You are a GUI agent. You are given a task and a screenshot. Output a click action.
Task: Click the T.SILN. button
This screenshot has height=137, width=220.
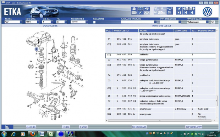pyautogui.click(x=66, y=127)
